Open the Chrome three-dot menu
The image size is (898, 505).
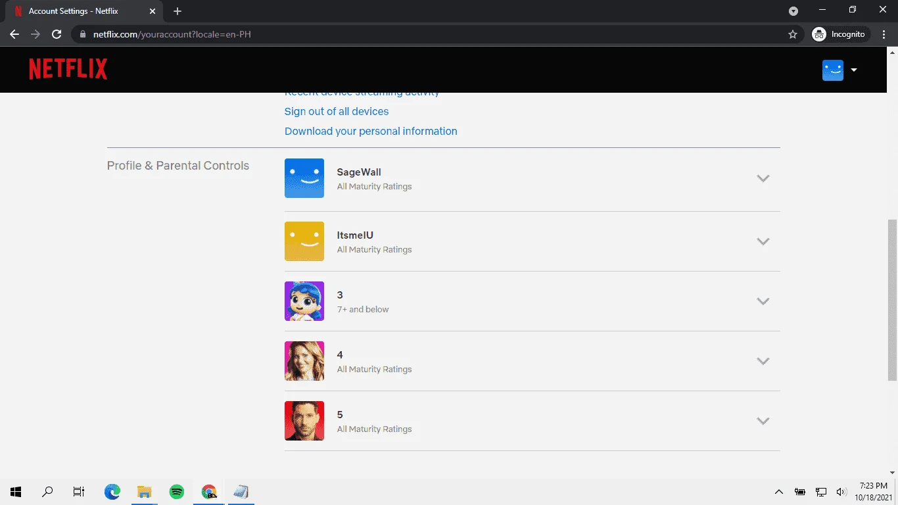(x=885, y=34)
